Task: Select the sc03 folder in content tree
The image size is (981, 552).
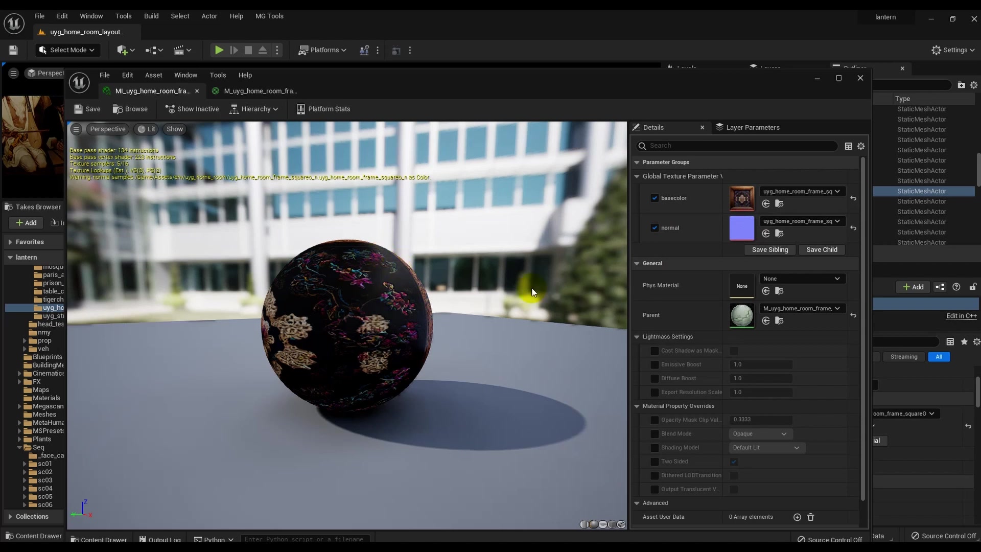Action: (x=45, y=480)
